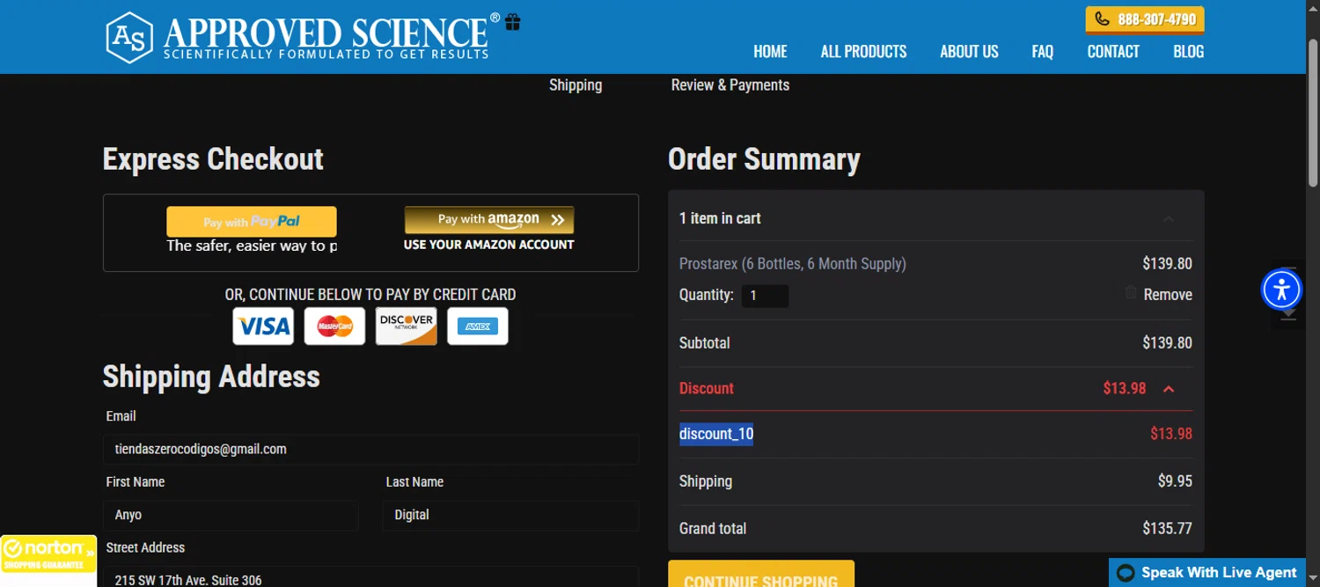This screenshot has height=587, width=1320.
Task: Pay with Amazon button
Action: coord(489,220)
